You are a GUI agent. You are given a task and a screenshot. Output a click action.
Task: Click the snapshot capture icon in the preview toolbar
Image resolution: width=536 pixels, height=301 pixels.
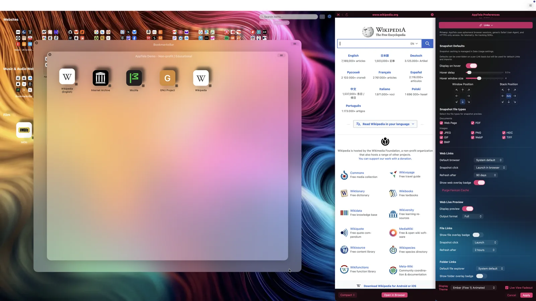[338, 15]
